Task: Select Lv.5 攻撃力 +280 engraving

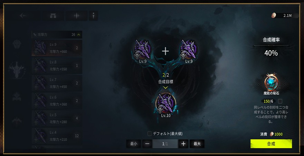Action: point(57,118)
